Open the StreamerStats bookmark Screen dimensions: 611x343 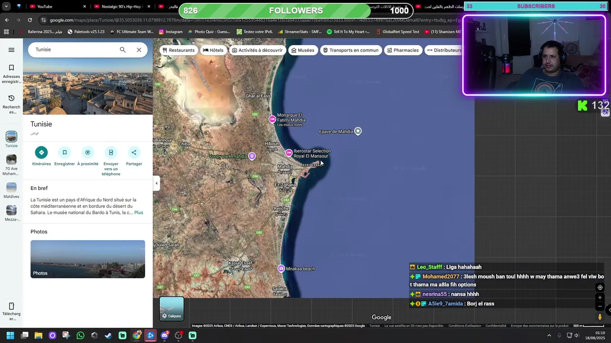300,32
